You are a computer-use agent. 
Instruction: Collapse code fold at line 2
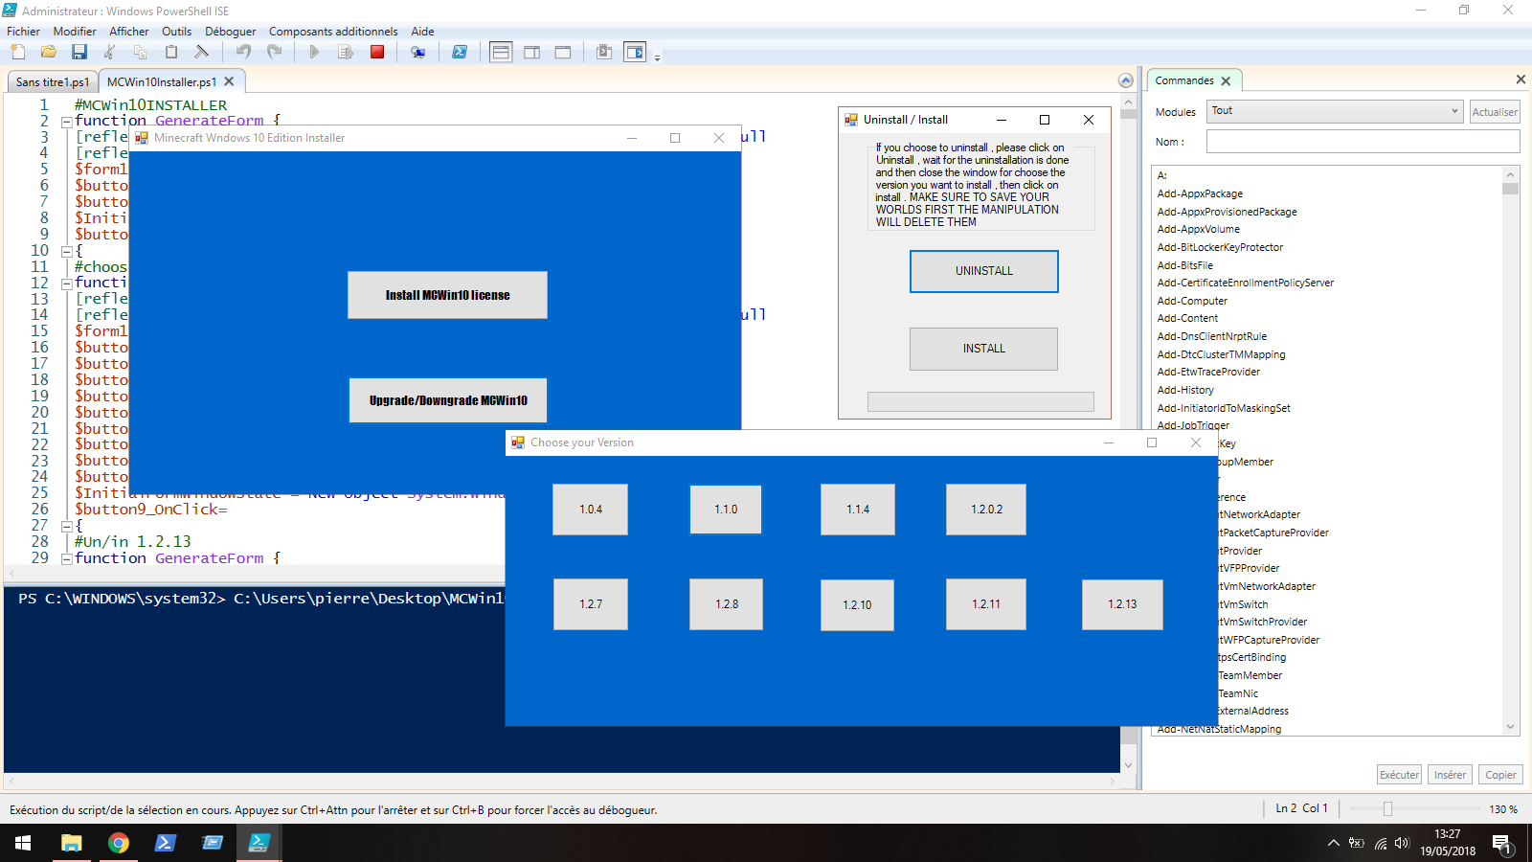coord(66,122)
